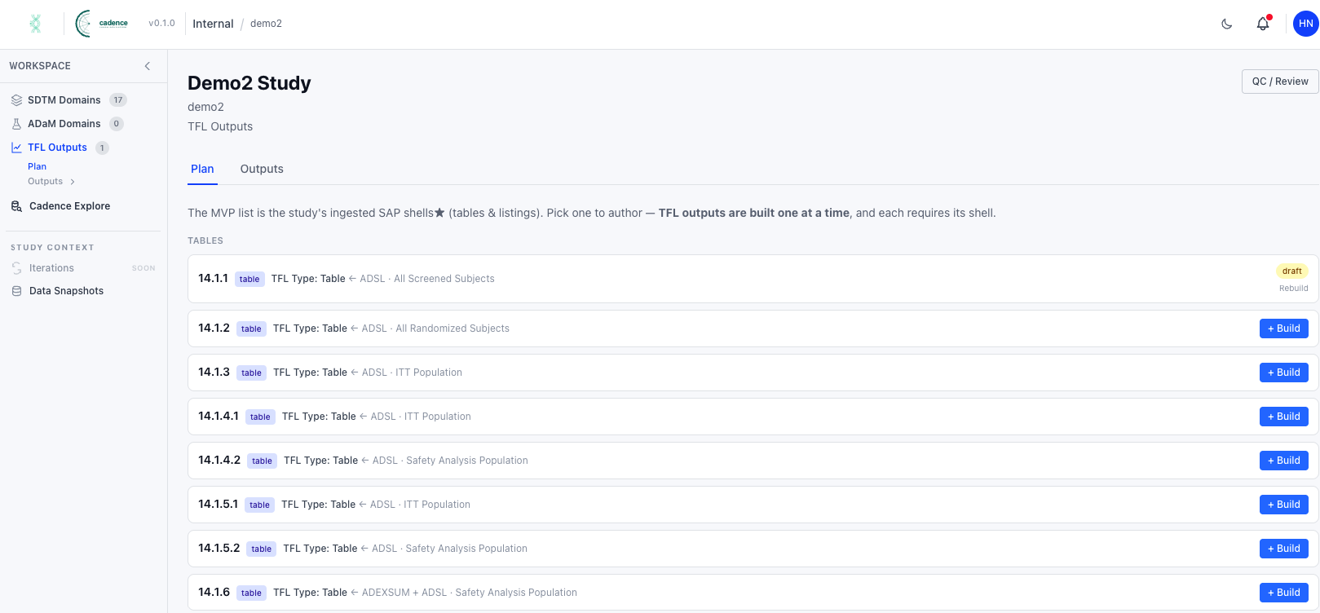The image size is (1320, 613).
Task: Open ADaM Domains flask icon
Action: (x=16, y=124)
